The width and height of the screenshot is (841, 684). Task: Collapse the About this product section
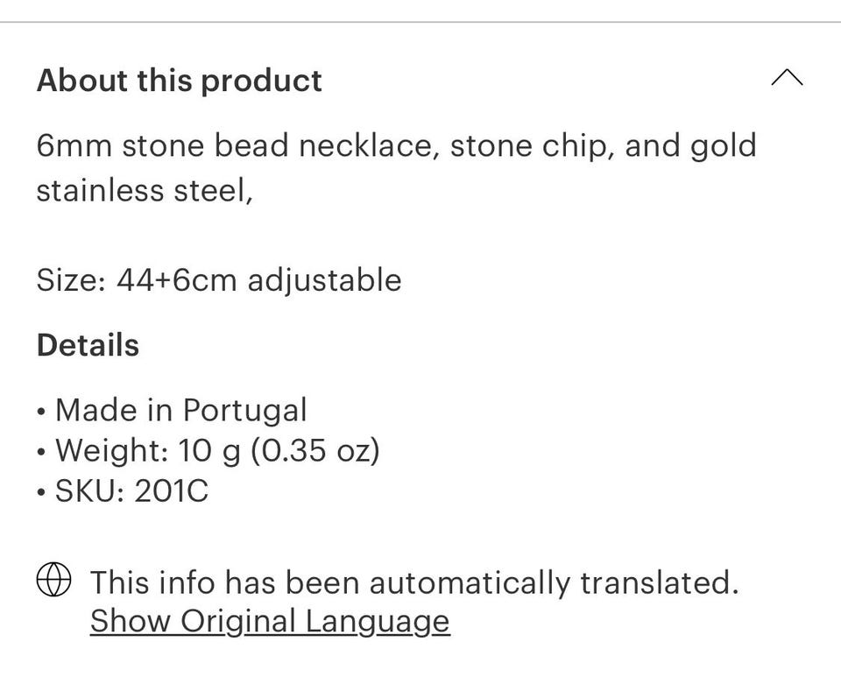[787, 80]
